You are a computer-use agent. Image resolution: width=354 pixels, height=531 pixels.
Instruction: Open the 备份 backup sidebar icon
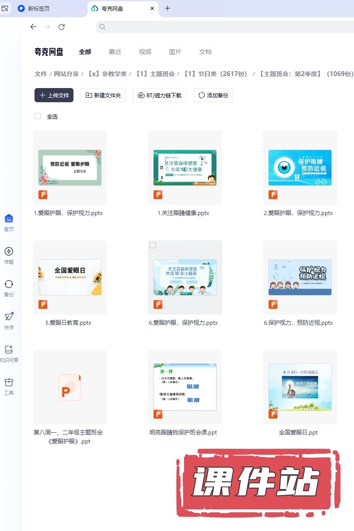[9, 285]
